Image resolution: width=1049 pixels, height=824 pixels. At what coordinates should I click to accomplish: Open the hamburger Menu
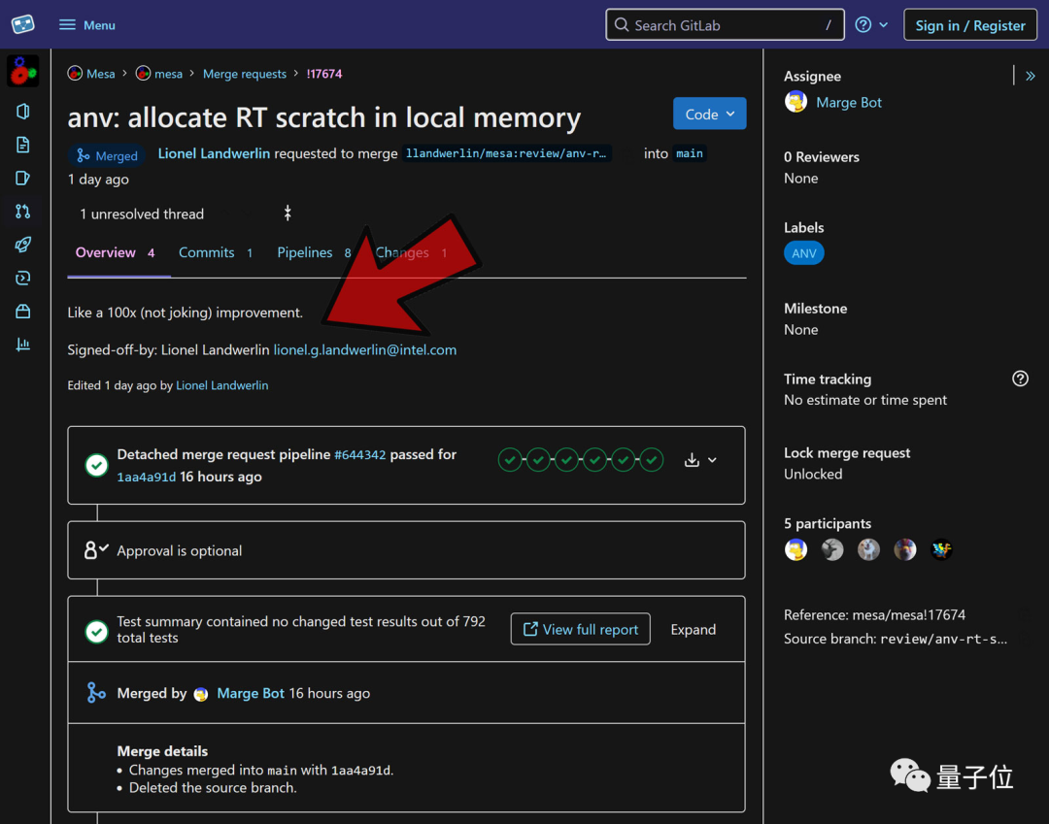(x=87, y=25)
